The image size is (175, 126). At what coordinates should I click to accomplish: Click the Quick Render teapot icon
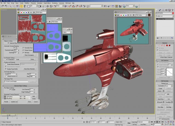coord(136,7)
